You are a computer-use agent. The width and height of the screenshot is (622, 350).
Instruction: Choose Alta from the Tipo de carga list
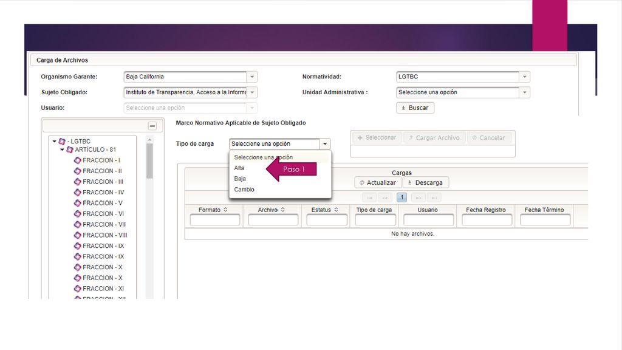click(x=239, y=168)
